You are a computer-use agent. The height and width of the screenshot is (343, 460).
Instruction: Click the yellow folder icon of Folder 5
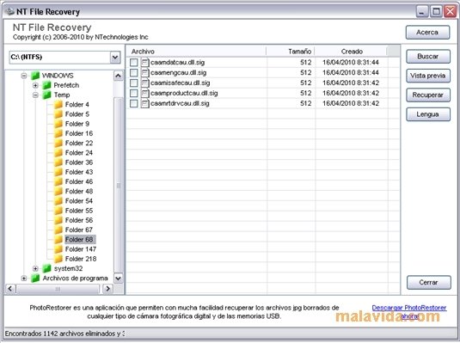(x=58, y=114)
